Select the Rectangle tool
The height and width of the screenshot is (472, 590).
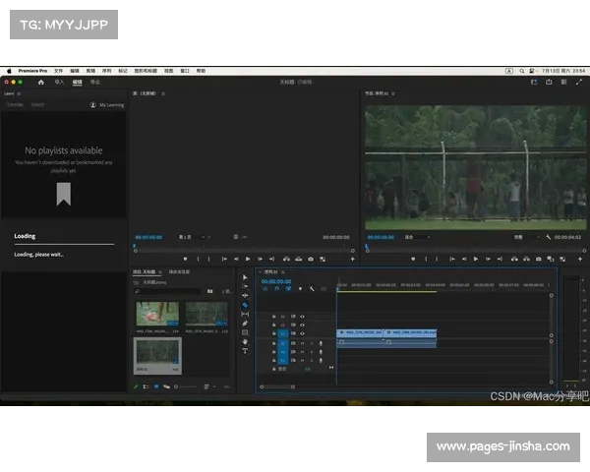coord(245,332)
